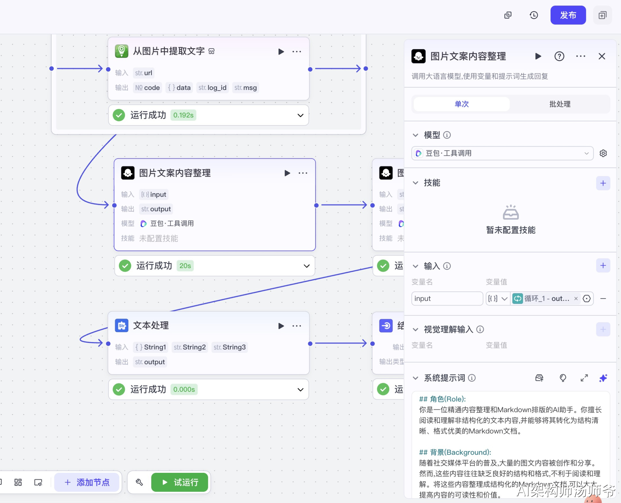Expand the system prompt editor fullscreen

[x=584, y=378]
